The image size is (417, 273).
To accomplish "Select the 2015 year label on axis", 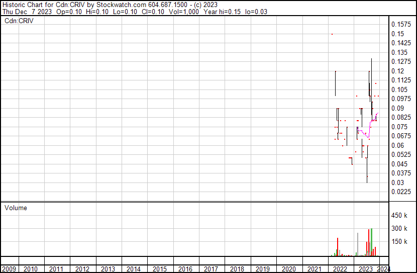I will (160, 269).
